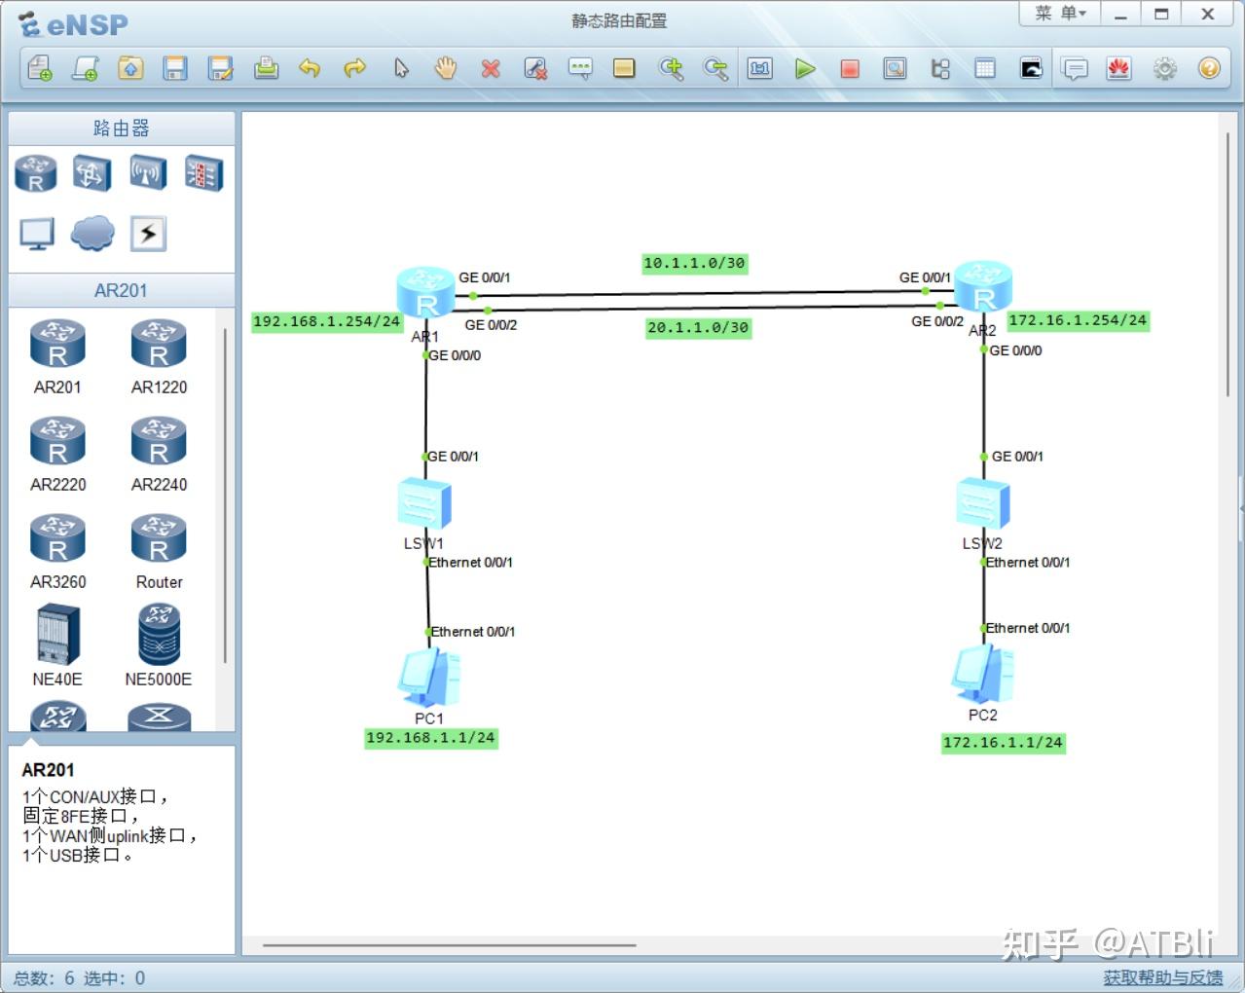The image size is (1245, 993).
Task: Click the 172.16.1.1/24 label under PC2
Action: point(1003,743)
